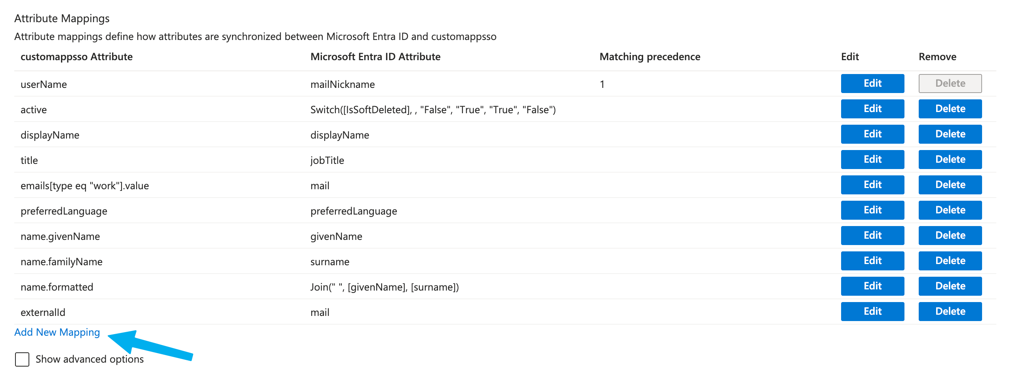Remove the title attribute mapping
Screen dimensions: 1009x384
point(950,160)
